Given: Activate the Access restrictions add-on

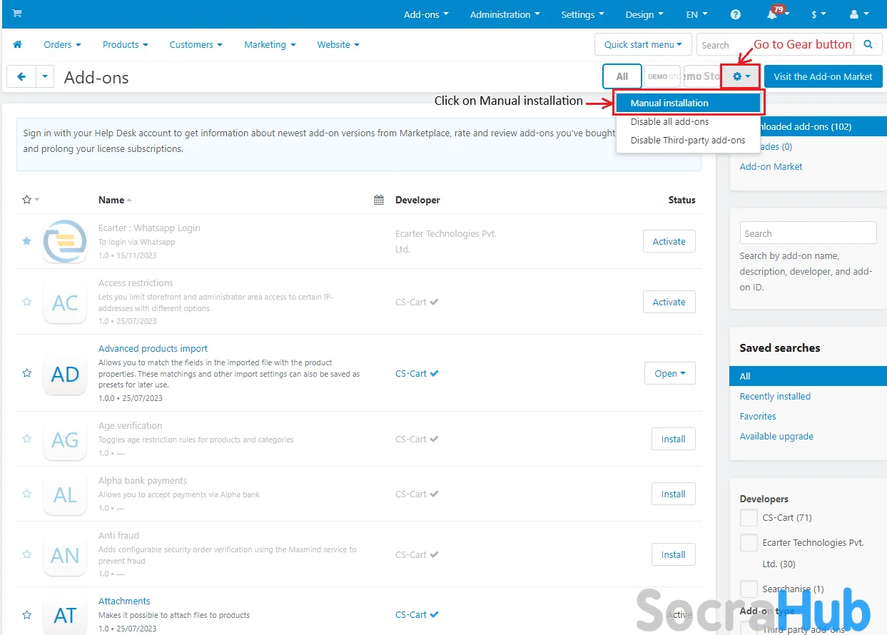Looking at the screenshot, I should pos(669,302).
